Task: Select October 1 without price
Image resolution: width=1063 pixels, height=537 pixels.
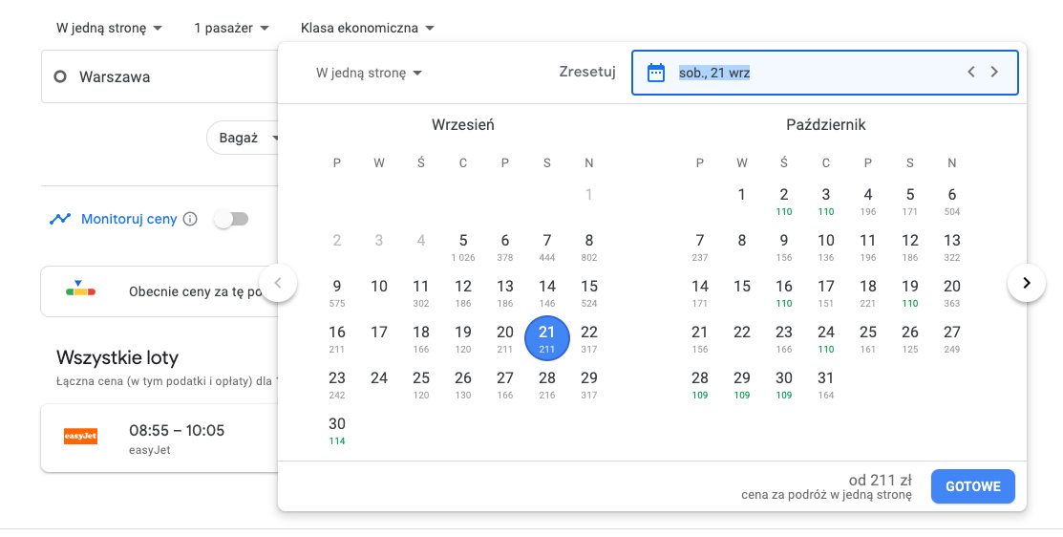Action: point(742,195)
